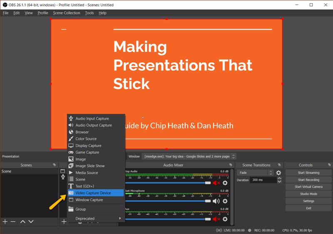333x234 pixels.
Task: Click the add source plus button
Action: coord(64,222)
